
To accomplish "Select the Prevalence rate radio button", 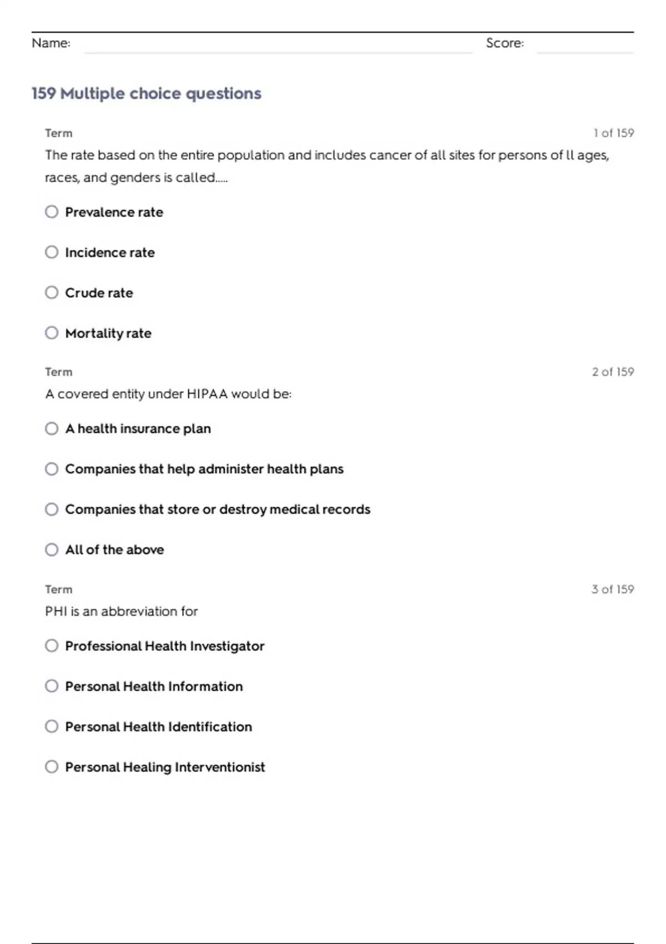I will [52, 212].
